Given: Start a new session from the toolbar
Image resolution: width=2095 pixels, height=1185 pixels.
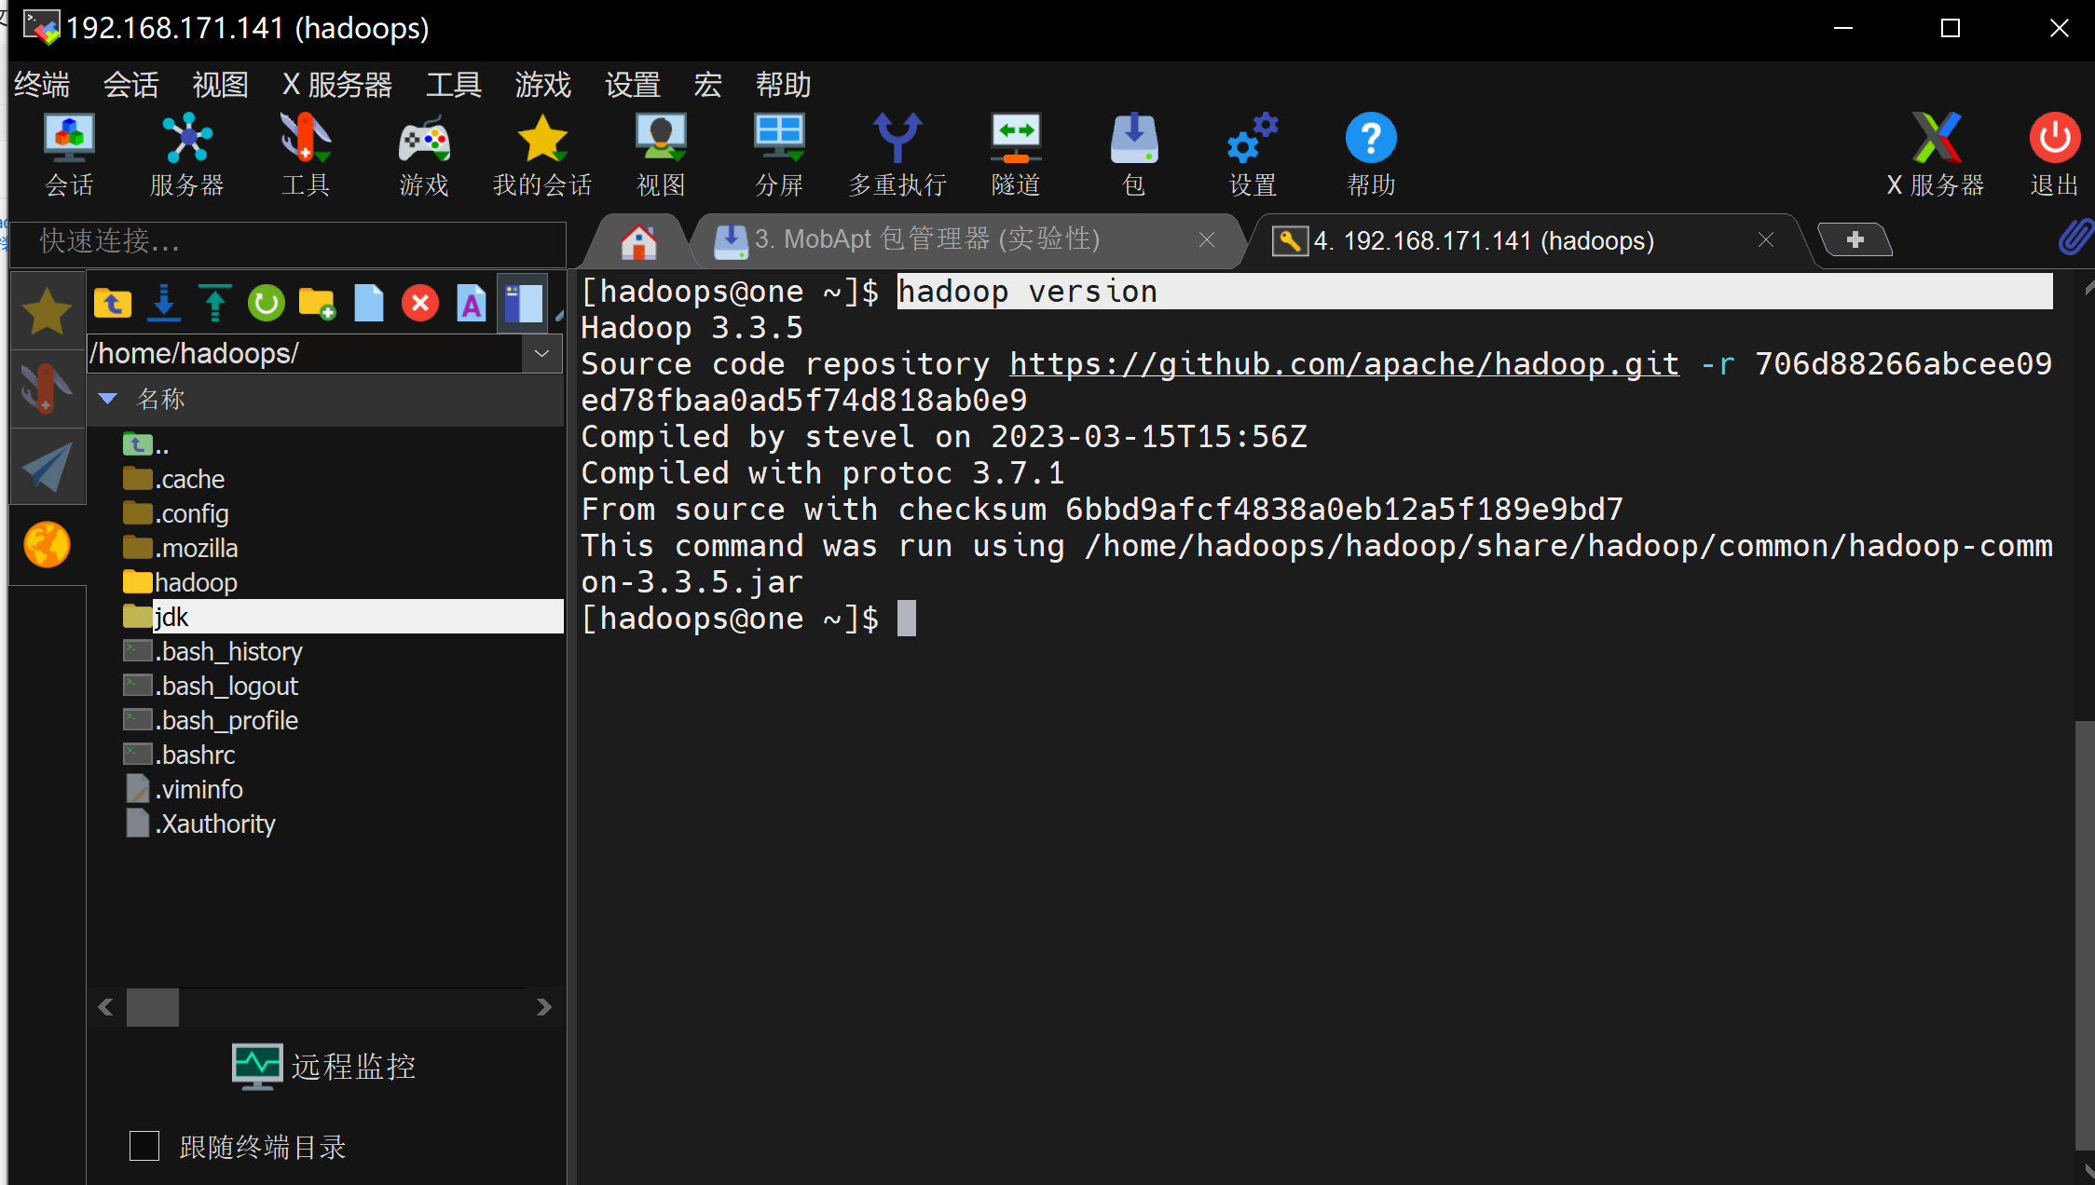Looking at the screenshot, I should [x=68, y=154].
